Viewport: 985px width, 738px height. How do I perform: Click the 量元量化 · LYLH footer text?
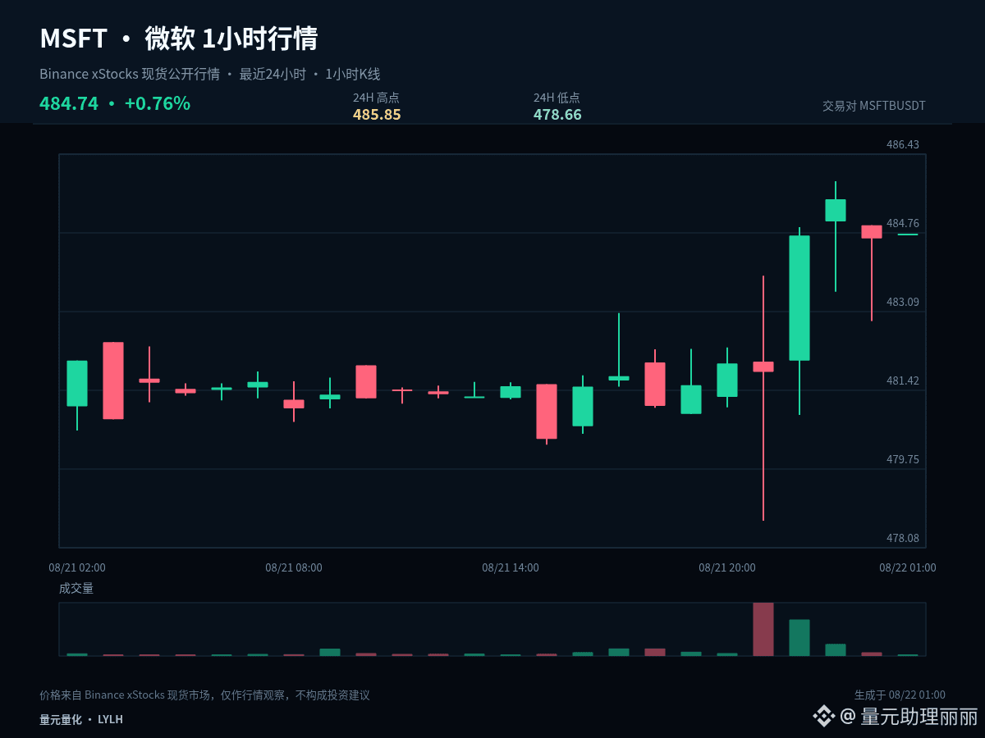pyautogui.click(x=81, y=719)
